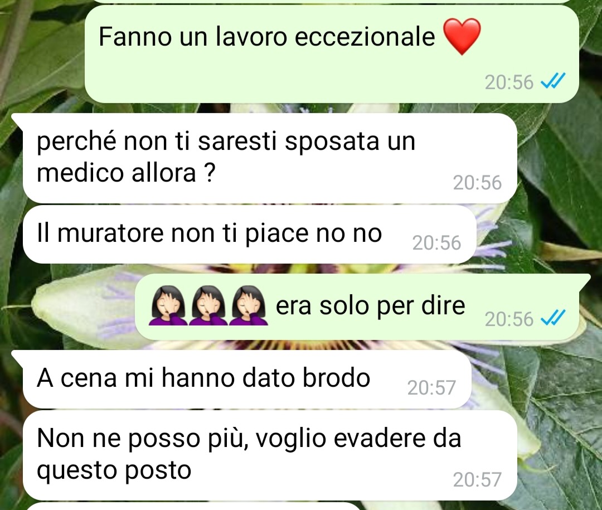Select the 'Non ne posso più' message
This screenshot has width=602, height=510.
[270, 455]
